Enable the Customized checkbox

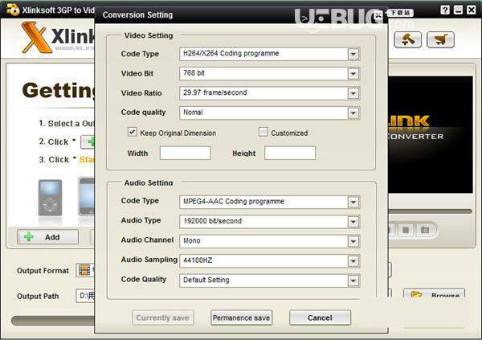click(263, 132)
